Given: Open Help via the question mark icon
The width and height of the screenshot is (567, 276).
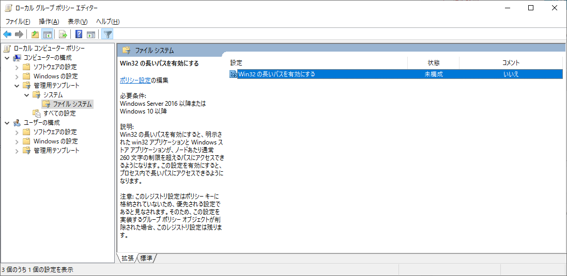Looking at the screenshot, I should point(79,35).
